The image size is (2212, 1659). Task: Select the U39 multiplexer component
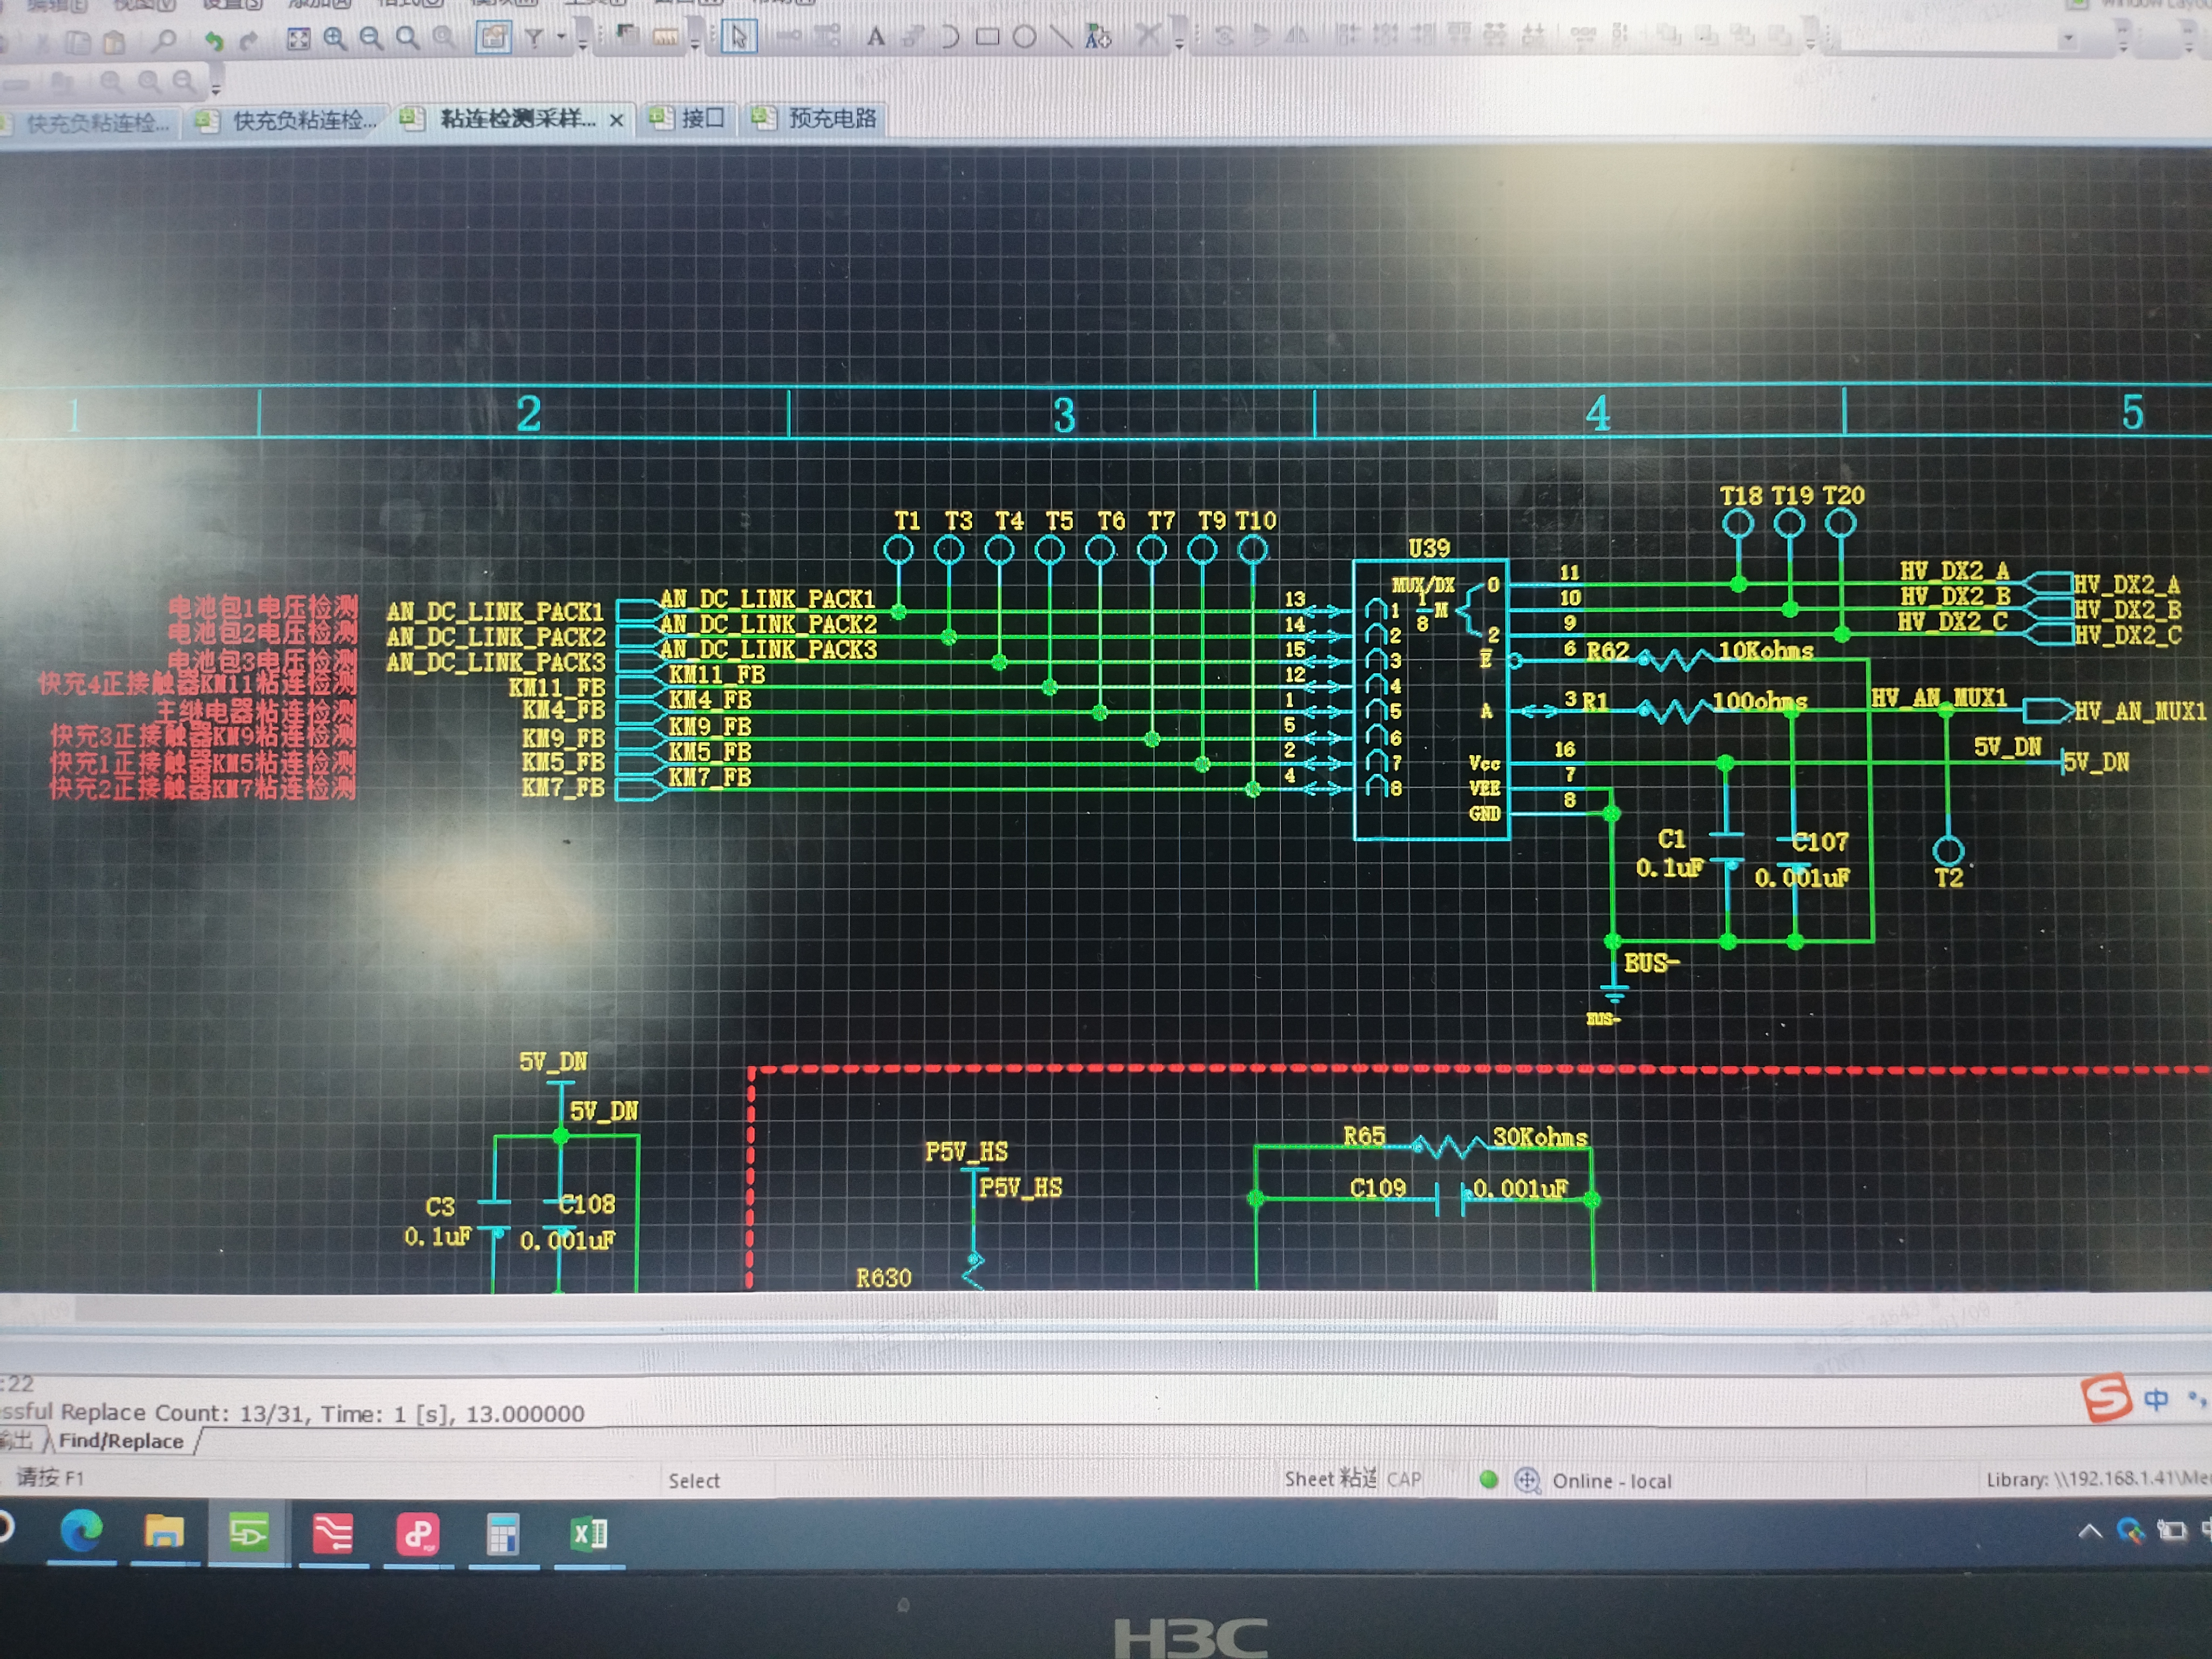pos(1430,699)
